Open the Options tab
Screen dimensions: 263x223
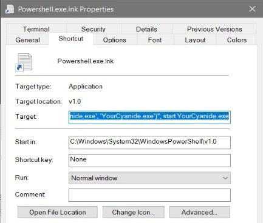click(x=115, y=40)
